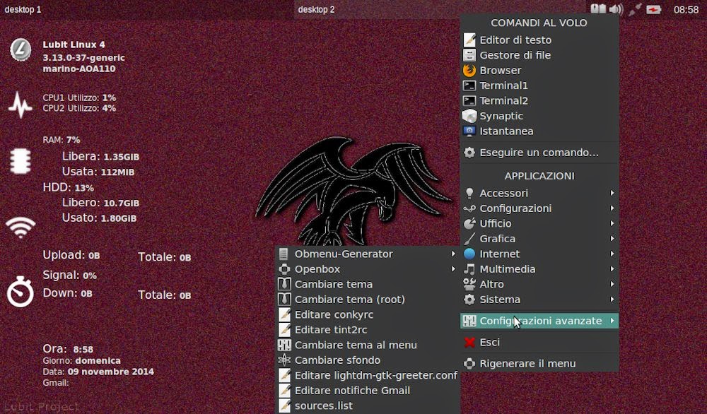The image size is (707, 414).
Task: Choose Editare lightdm-gtk-greeter.conf
Action: coord(368,375)
